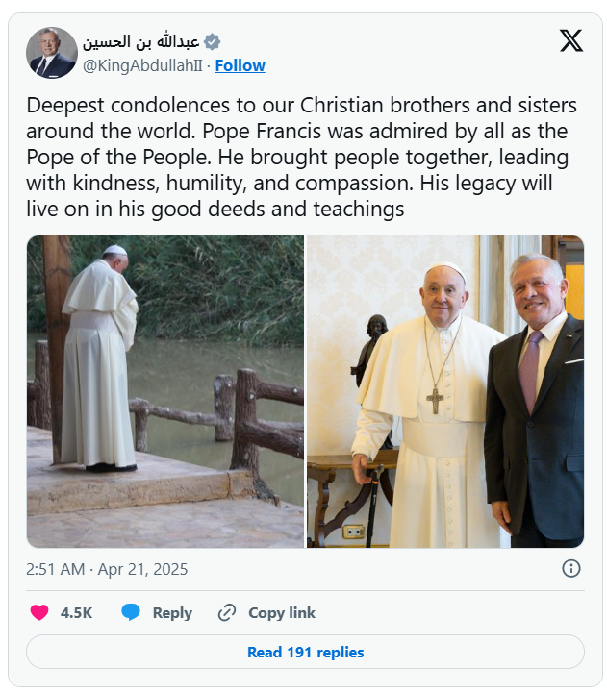Open King Abdullah's profile avatar
The image size is (607, 693).
pyautogui.click(x=52, y=53)
